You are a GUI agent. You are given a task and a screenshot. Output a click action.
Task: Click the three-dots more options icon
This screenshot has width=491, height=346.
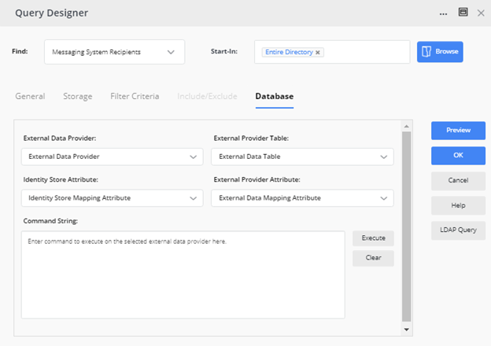[443, 13]
